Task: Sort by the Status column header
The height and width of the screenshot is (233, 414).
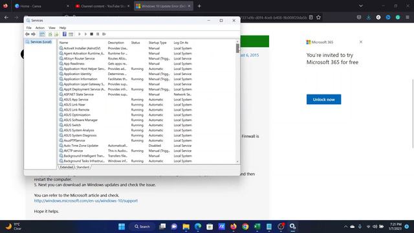Action: pos(135,43)
